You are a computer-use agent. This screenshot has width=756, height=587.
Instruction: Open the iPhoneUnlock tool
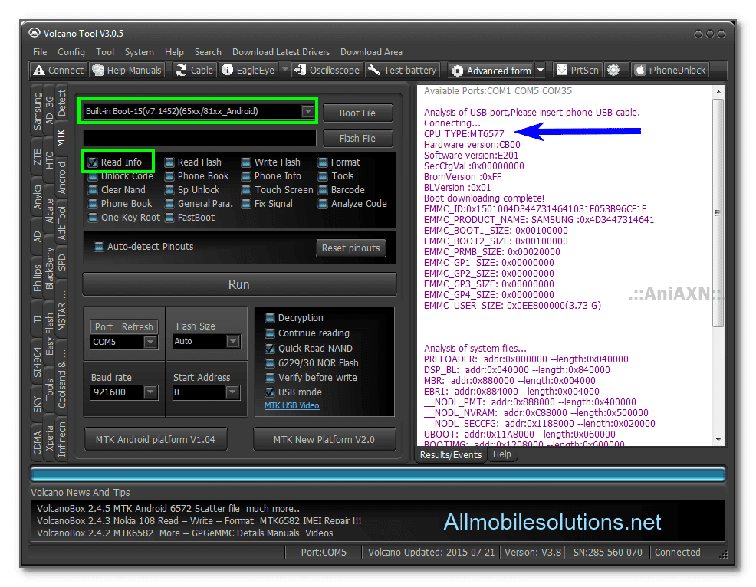click(670, 70)
